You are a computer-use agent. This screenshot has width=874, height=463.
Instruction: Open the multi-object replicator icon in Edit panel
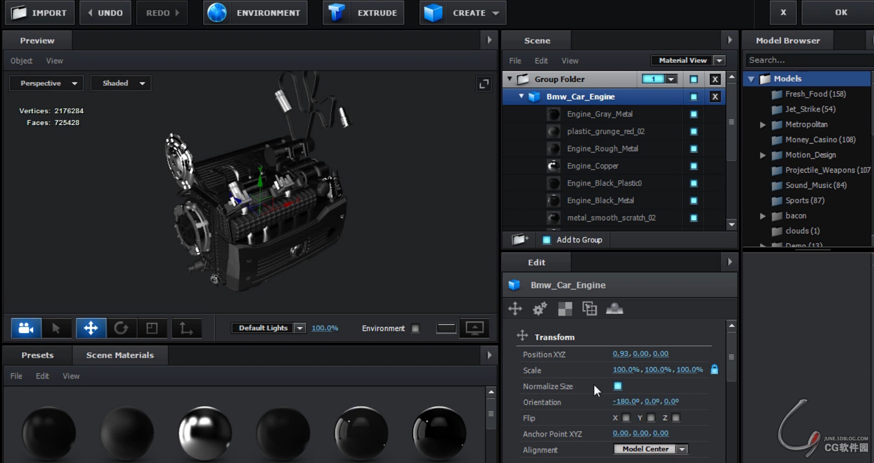point(589,309)
